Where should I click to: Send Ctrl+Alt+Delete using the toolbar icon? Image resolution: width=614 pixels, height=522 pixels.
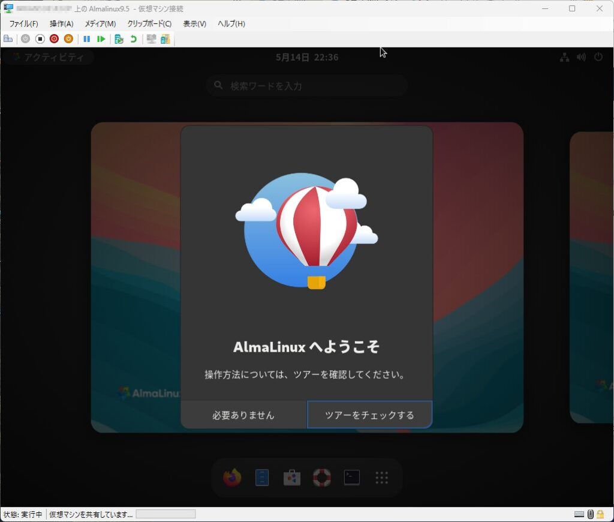[x=8, y=39]
